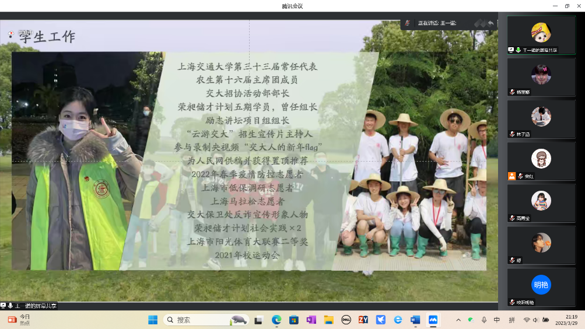Screen dimensions: 585x329
Task: Open Microsoft Store from the taskbar
Action: point(293,320)
